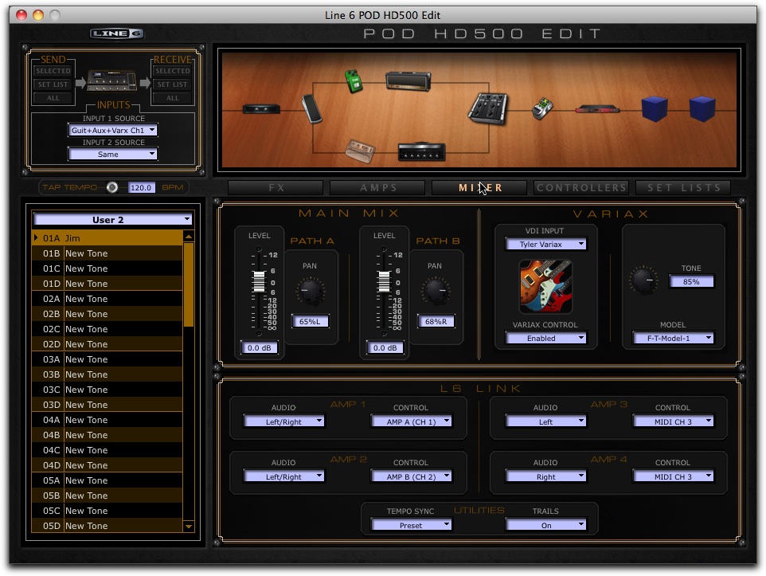Click the preset list scroll down arrow
Viewport: 766px width, 576px height.
(x=189, y=527)
